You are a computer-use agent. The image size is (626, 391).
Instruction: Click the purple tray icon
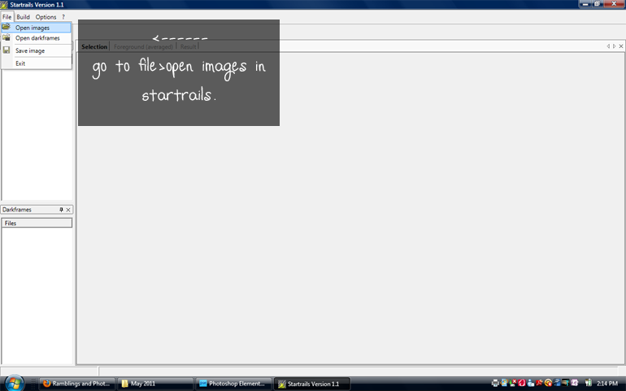[x=574, y=383]
